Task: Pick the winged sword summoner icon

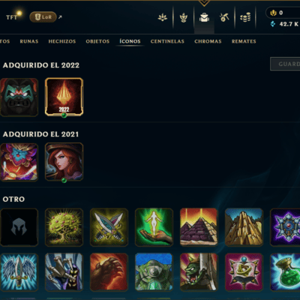Action: [19, 272]
